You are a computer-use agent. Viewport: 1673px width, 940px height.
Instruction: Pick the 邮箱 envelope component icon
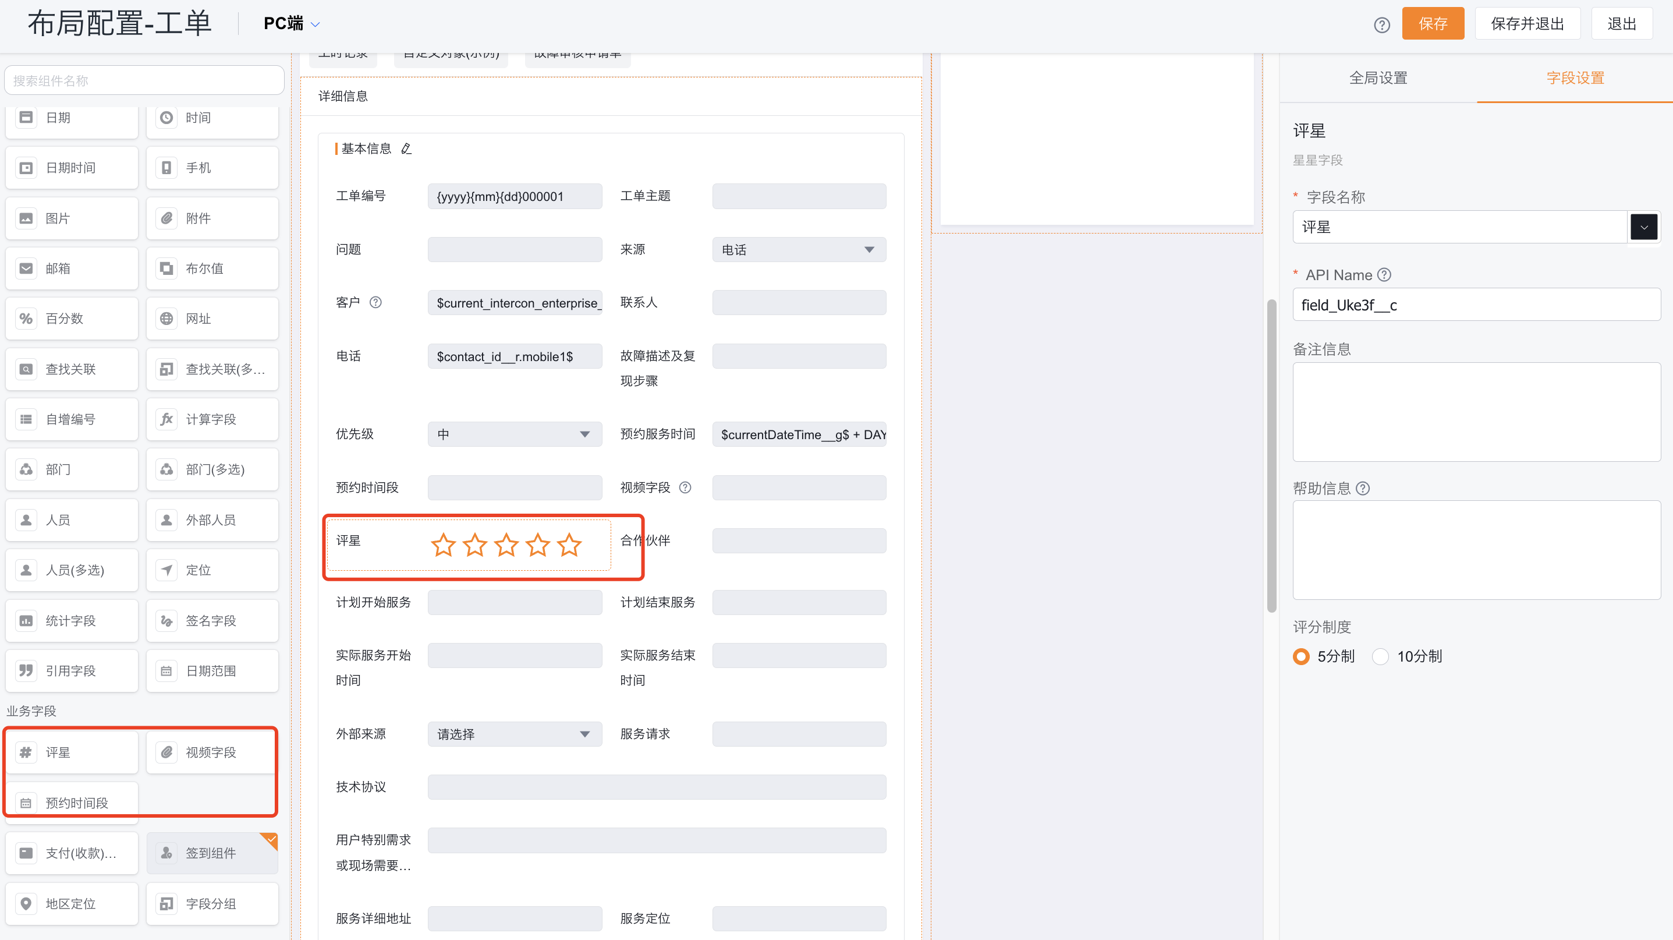point(26,268)
